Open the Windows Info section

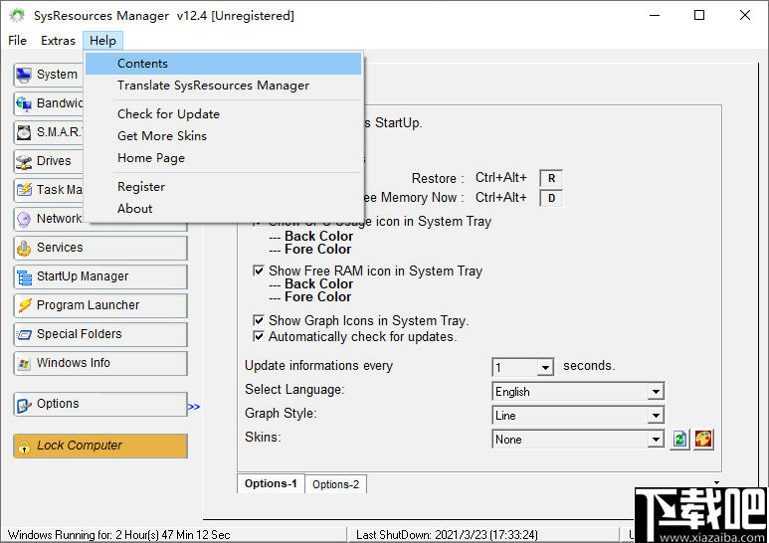click(x=100, y=364)
